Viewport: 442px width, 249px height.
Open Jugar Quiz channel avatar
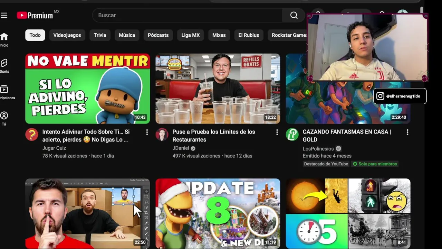[x=32, y=135]
